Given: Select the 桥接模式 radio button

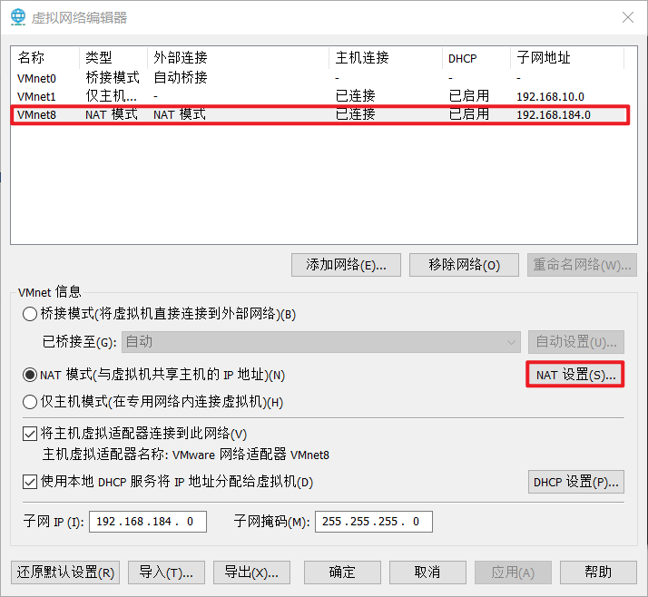Looking at the screenshot, I should coord(30,314).
